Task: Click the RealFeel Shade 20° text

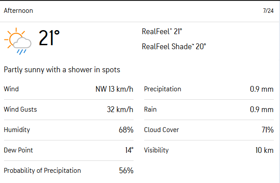Action: [174, 46]
